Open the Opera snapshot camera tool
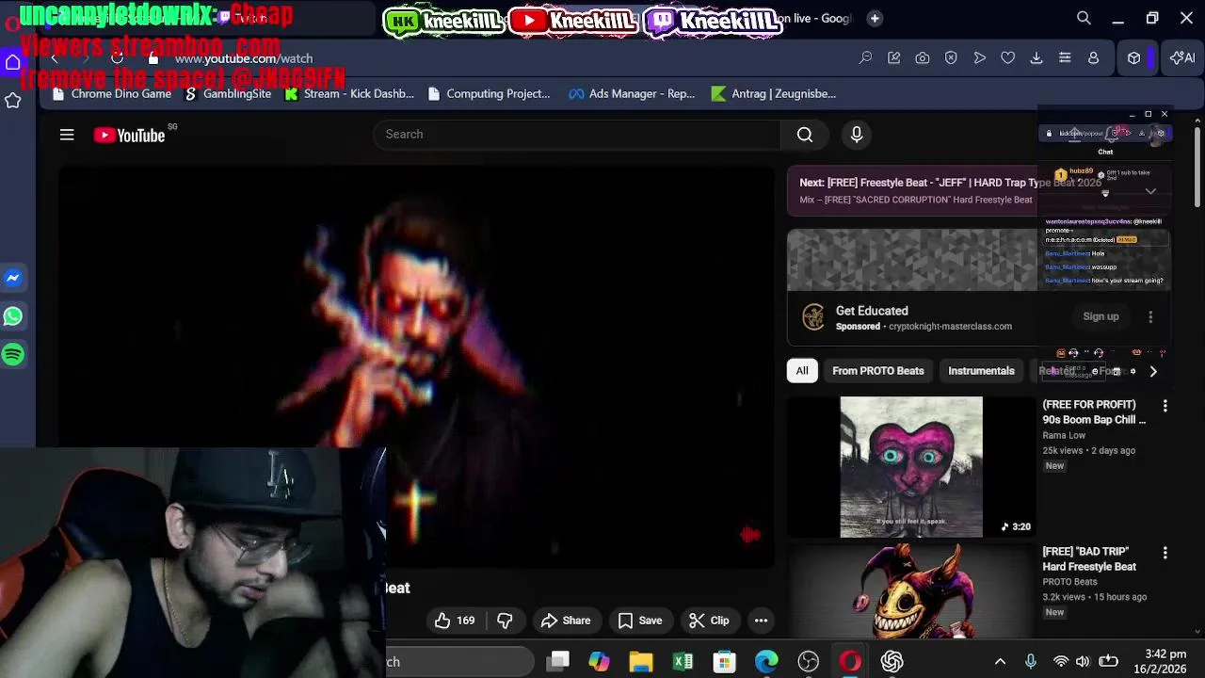This screenshot has height=678, width=1205. (923, 58)
